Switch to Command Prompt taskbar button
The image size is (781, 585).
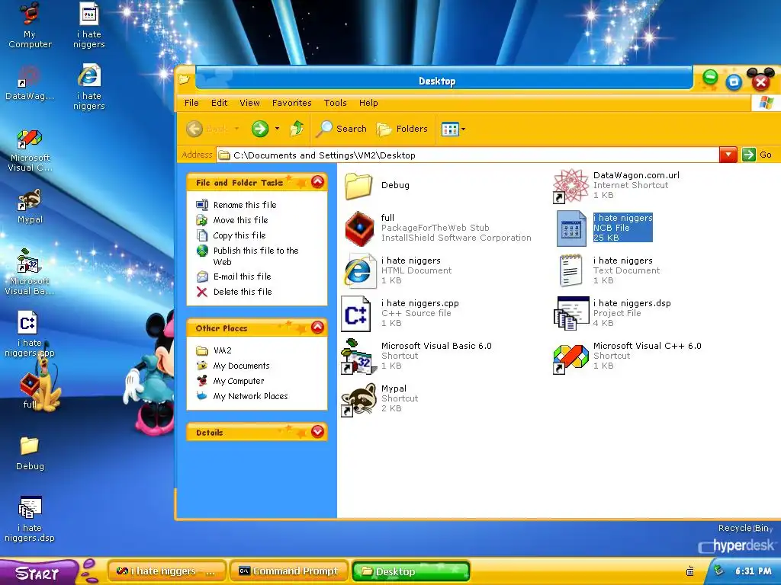click(x=288, y=571)
